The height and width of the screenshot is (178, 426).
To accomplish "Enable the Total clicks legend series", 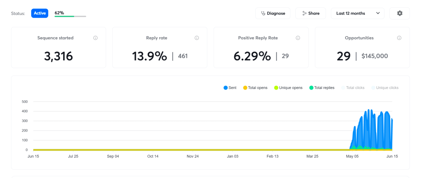I will (353, 88).
